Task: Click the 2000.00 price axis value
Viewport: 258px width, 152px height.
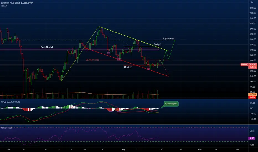Action: [252, 29]
